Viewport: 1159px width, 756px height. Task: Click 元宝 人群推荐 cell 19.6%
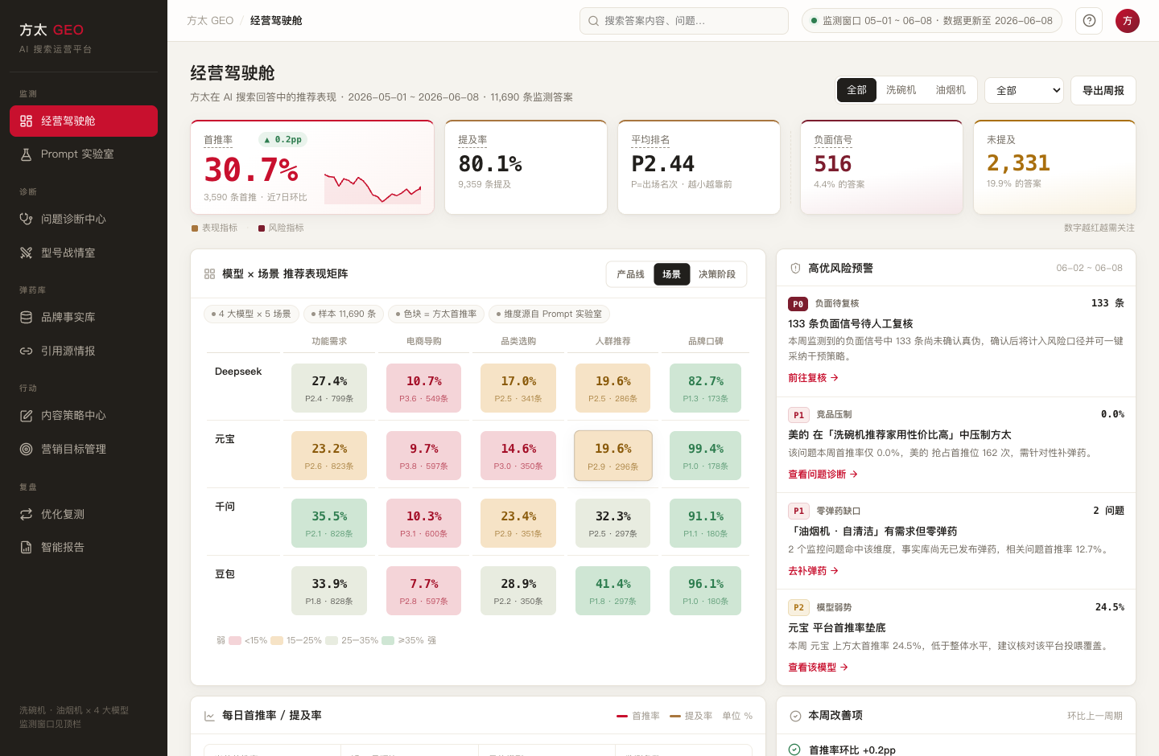point(613,456)
